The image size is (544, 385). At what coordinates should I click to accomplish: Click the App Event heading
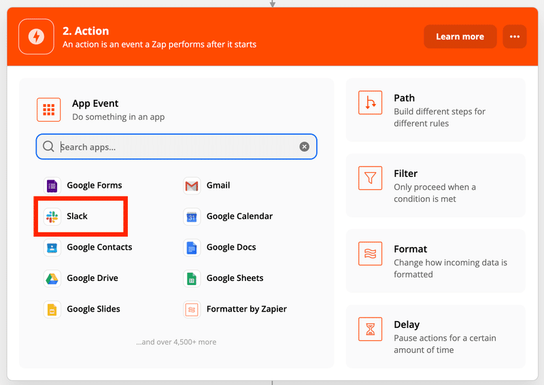[x=95, y=103]
